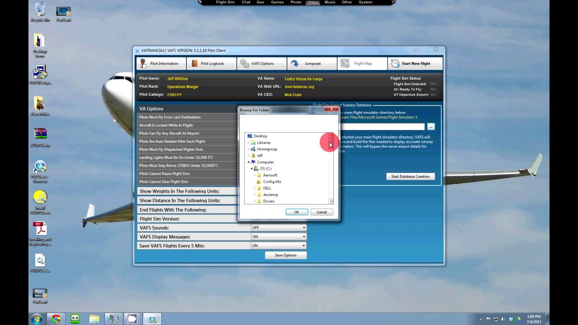Click the folder tree scrollbar up arrow
The image size is (578, 325).
point(331,135)
